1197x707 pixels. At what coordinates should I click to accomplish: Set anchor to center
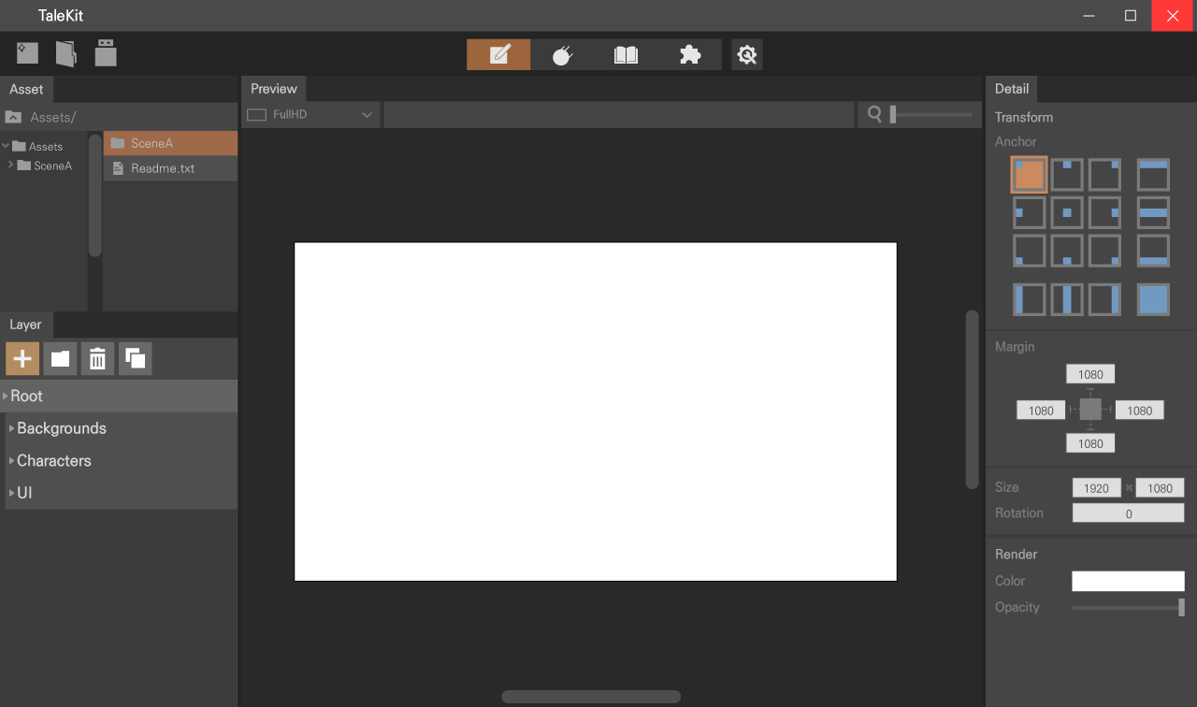point(1067,212)
